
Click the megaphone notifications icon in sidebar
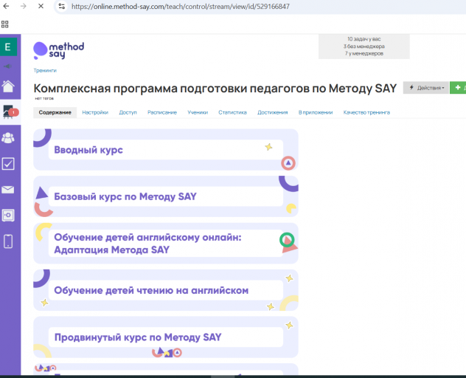pyautogui.click(x=7, y=66)
